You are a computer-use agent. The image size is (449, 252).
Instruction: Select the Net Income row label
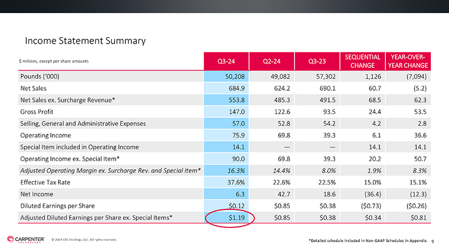pyautogui.click(x=37, y=194)
